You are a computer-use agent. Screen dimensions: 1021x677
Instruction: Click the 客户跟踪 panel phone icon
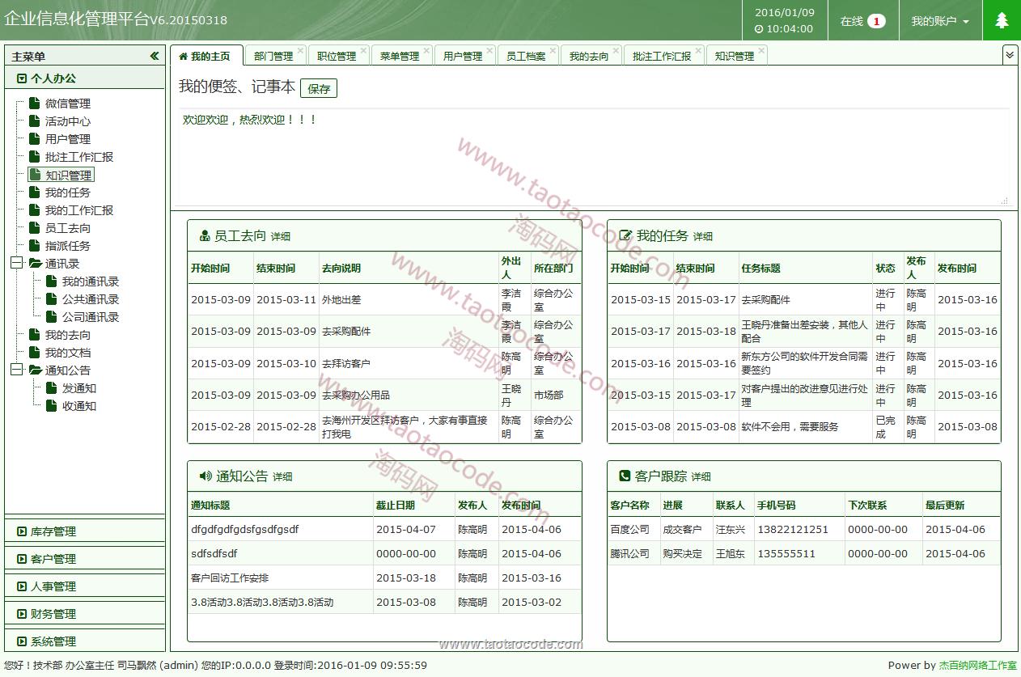(624, 476)
